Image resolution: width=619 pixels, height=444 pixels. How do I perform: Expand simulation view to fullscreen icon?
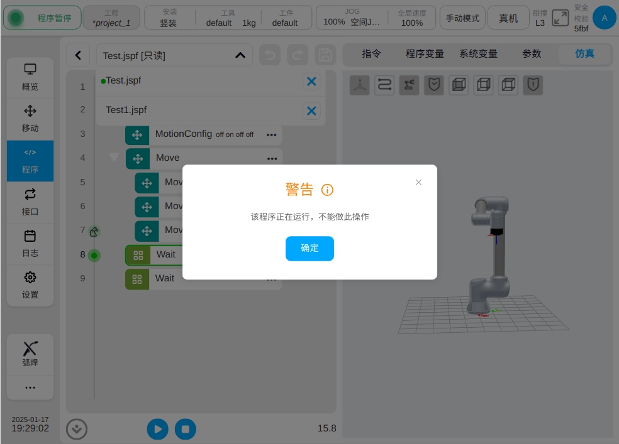pyautogui.click(x=560, y=18)
